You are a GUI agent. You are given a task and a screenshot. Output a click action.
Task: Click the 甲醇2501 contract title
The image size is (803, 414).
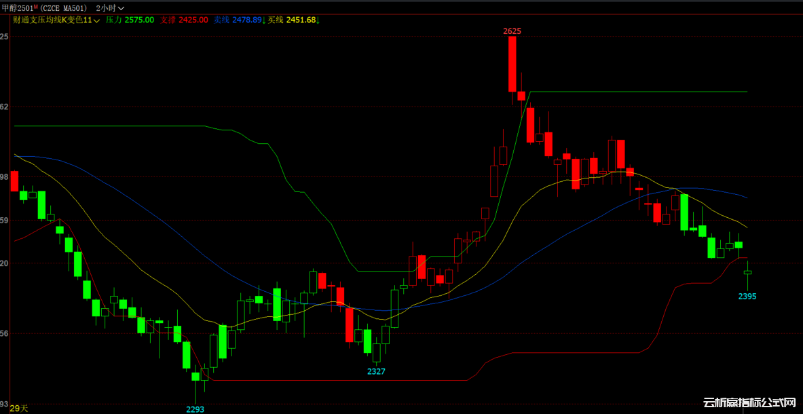(x=18, y=7)
